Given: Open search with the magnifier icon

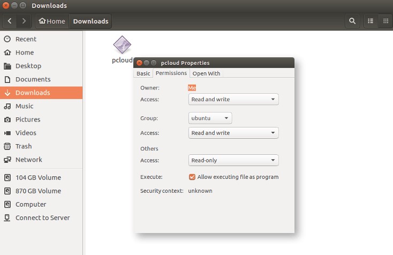Looking at the screenshot, I should pyautogui.click(x=352, y=21).
